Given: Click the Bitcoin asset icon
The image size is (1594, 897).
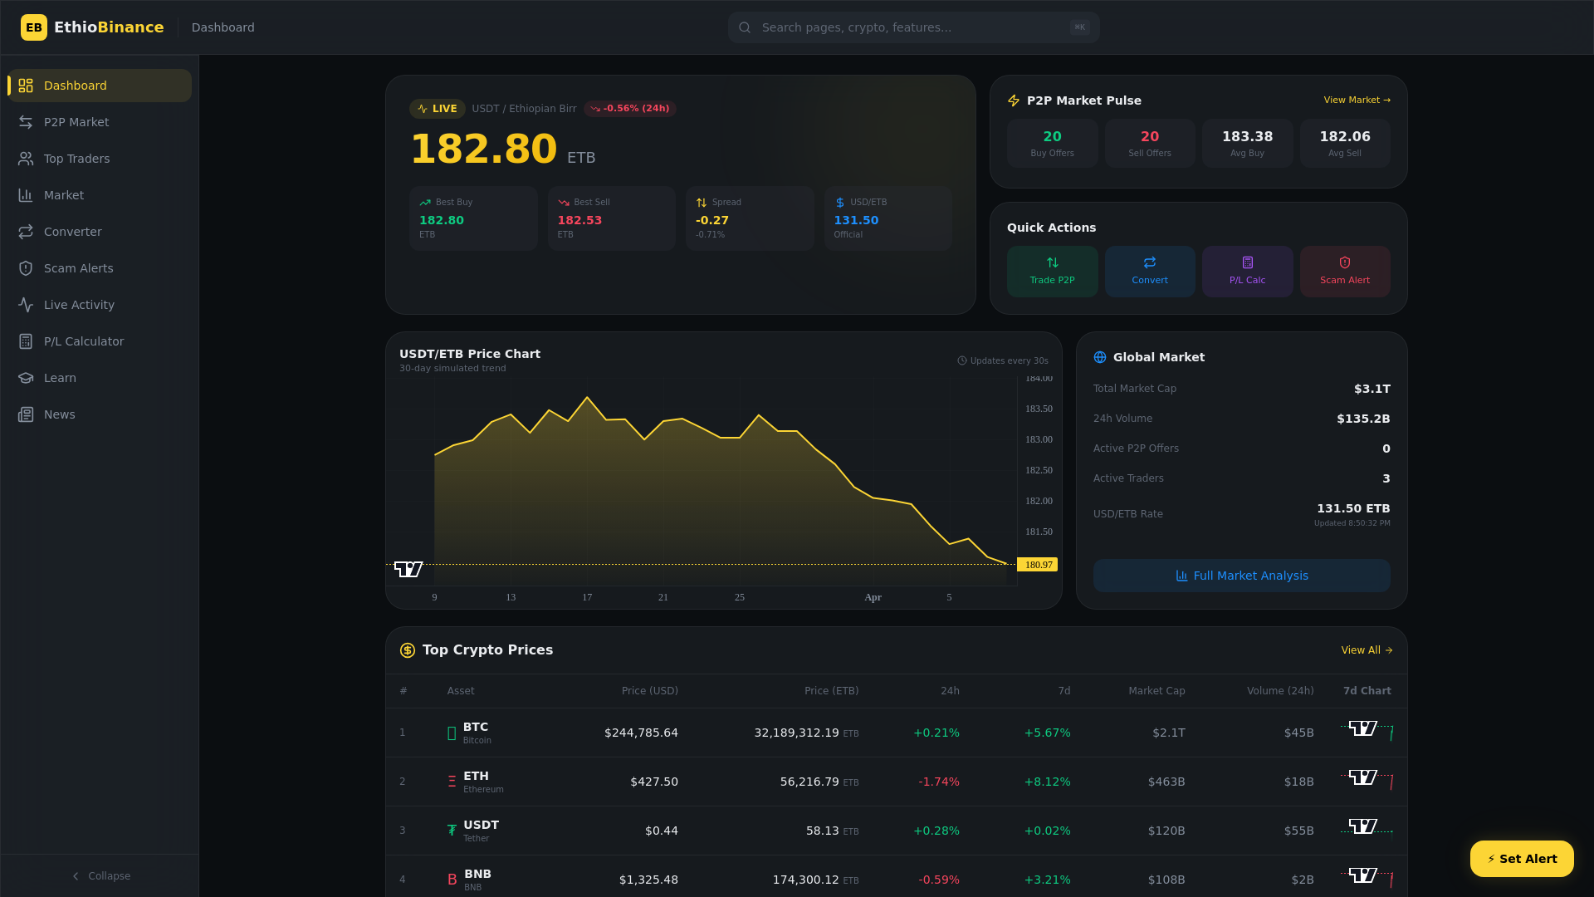Looking at the screenshot, I should [x=452, y=733].
